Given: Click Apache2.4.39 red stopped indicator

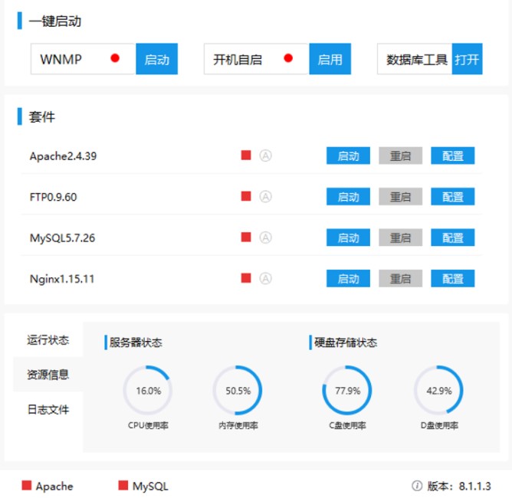Looking at the screenshot, I should [246, 156].
